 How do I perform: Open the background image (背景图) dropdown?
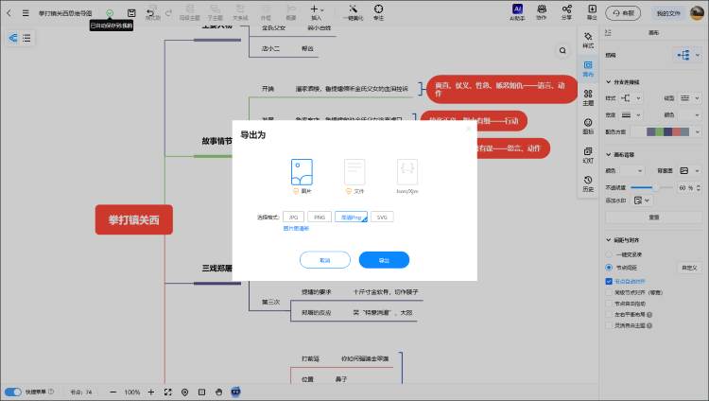[690, 170]
